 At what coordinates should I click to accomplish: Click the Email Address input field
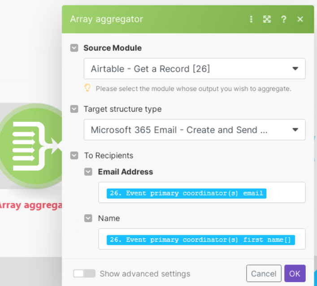pos(202,192)
